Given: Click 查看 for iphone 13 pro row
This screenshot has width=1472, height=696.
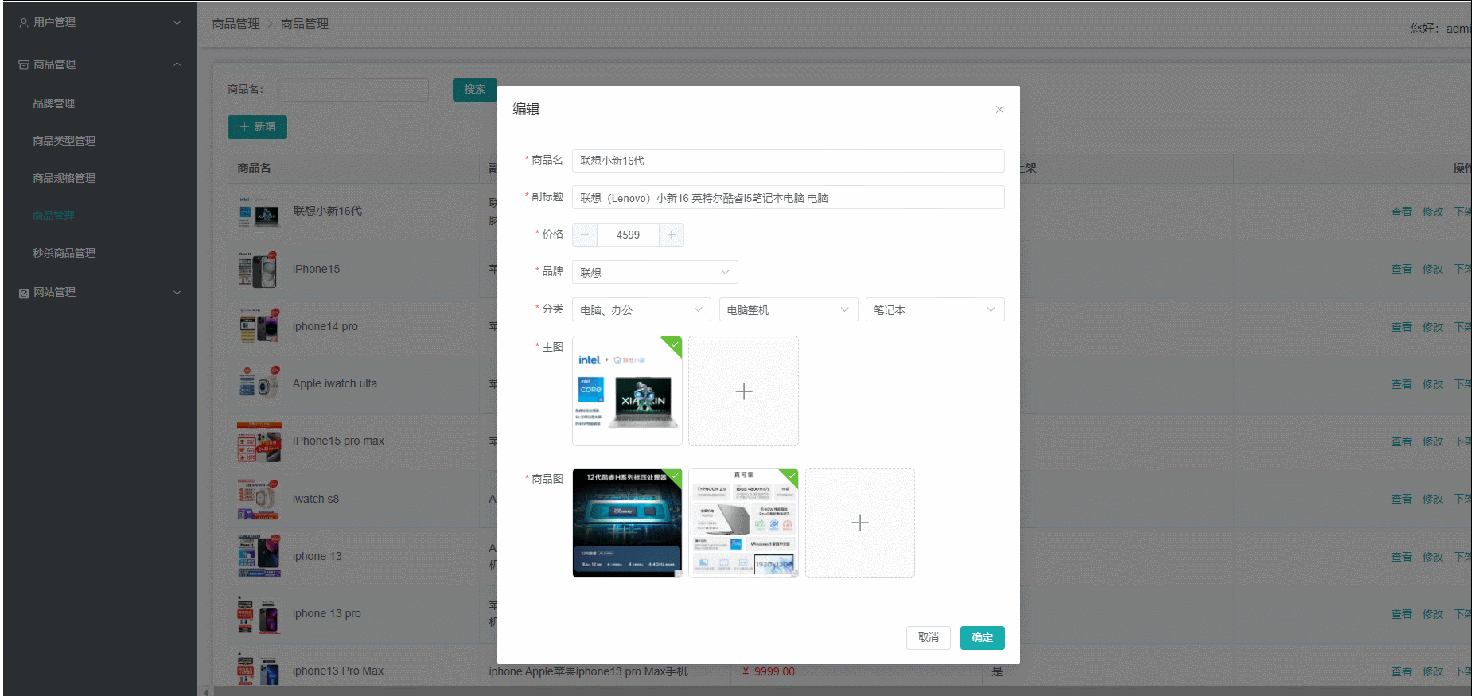Looking at the screenshot, I should pos(1401,614).
